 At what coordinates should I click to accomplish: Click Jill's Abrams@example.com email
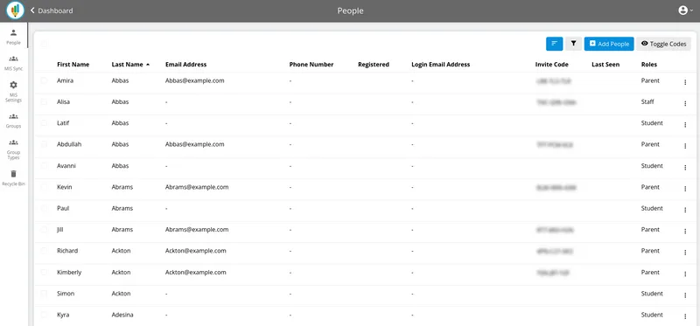pyautogui.click(x=197, y=229)
